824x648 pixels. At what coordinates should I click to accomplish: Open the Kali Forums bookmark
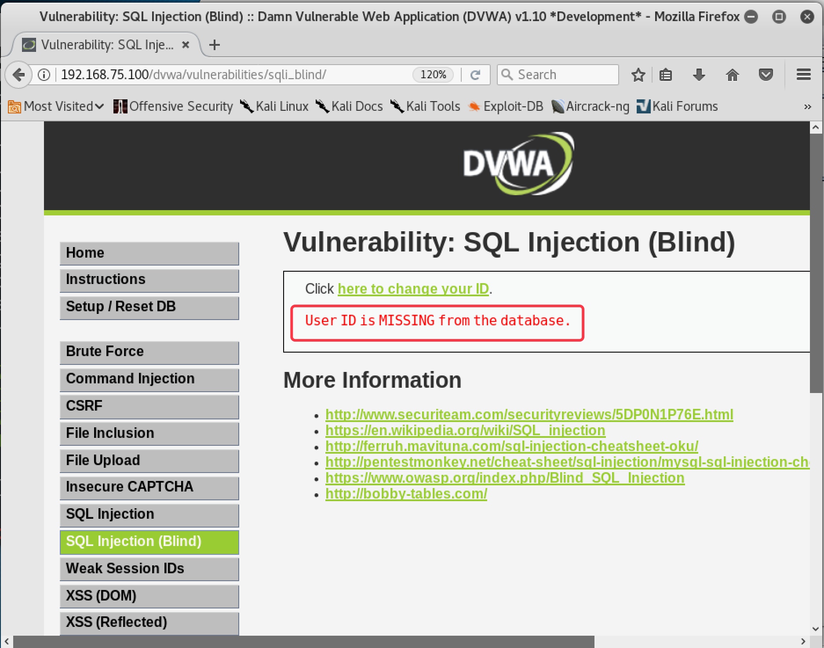(678, 106)
